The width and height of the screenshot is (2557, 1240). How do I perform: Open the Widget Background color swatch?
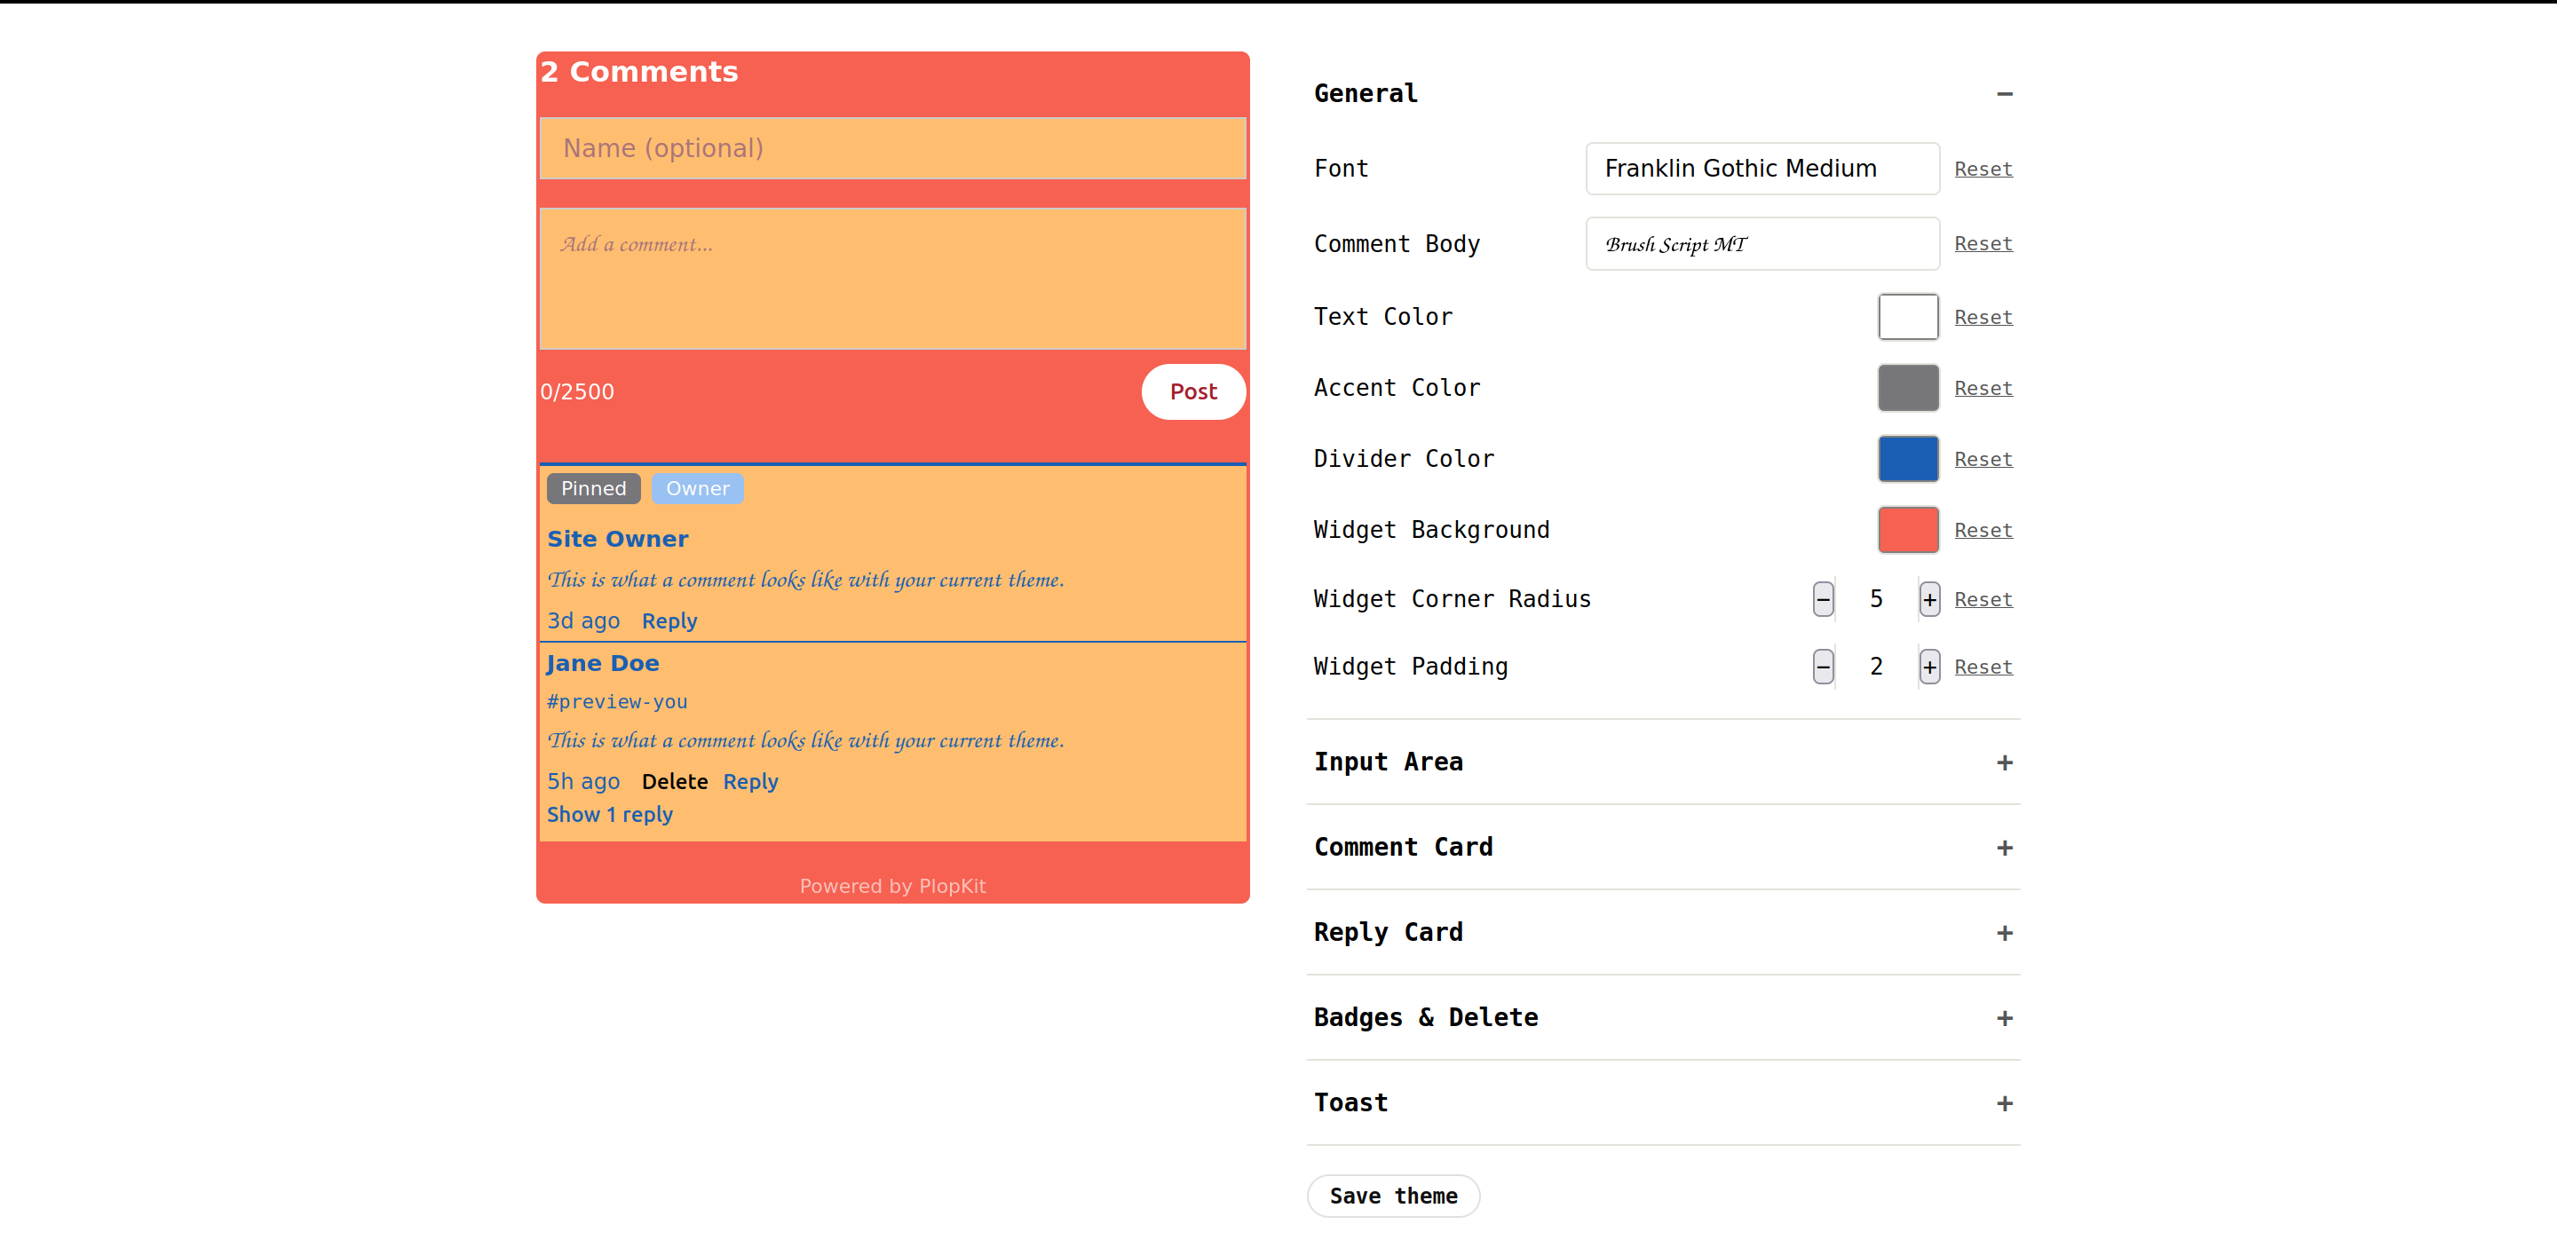(1908, 530)
